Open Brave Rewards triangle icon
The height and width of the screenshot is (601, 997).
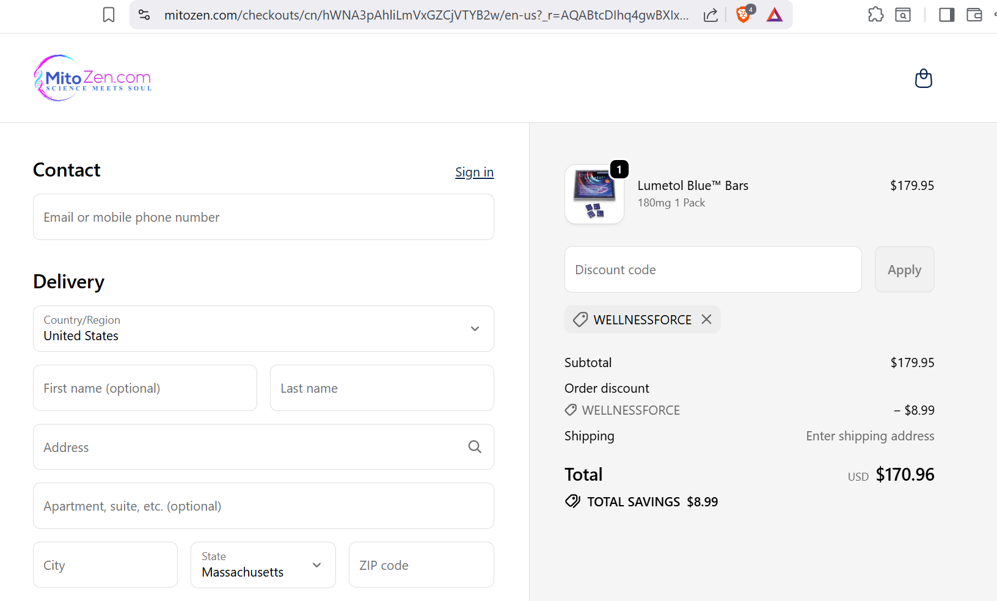pos(775,15)
